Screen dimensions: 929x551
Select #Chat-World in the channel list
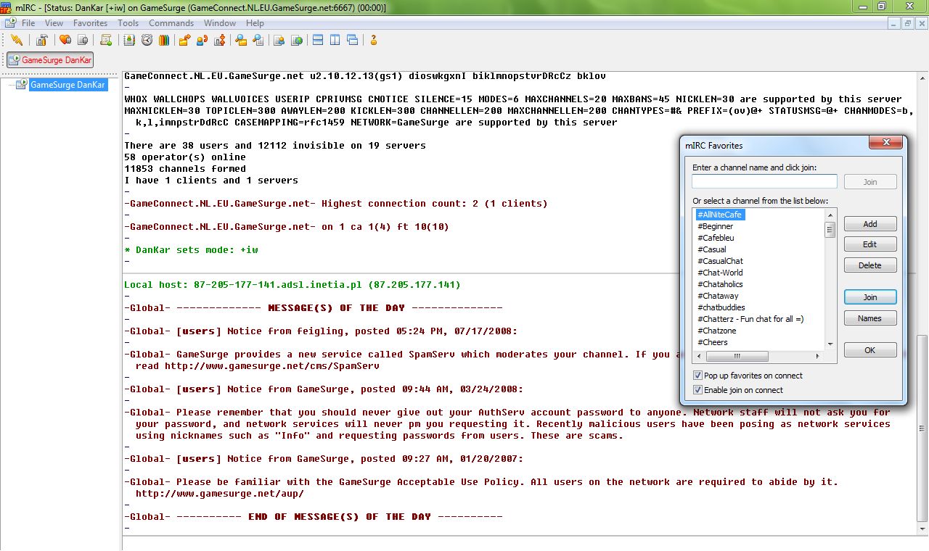click(720, 273)
